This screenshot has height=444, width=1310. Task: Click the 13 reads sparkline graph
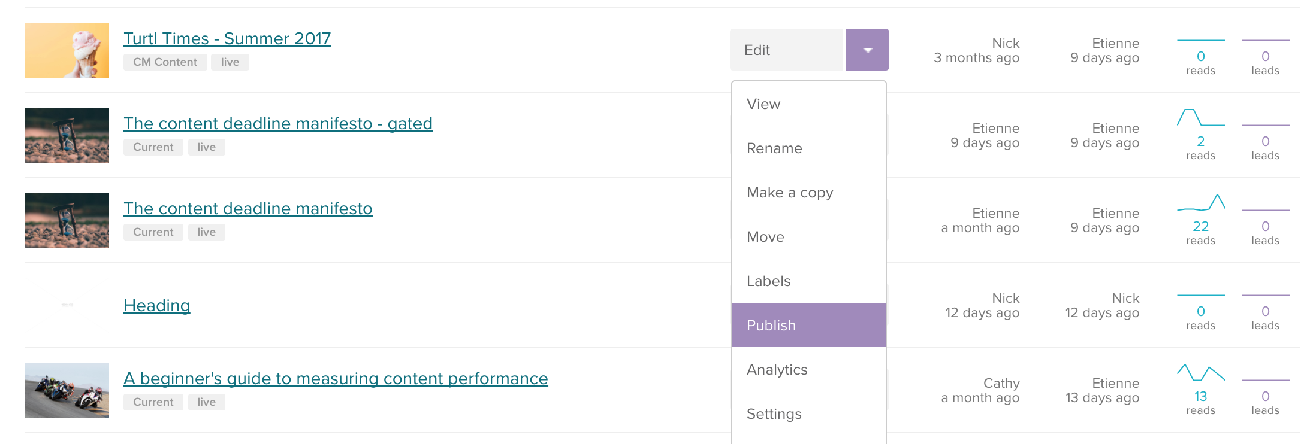[1200, 373]
